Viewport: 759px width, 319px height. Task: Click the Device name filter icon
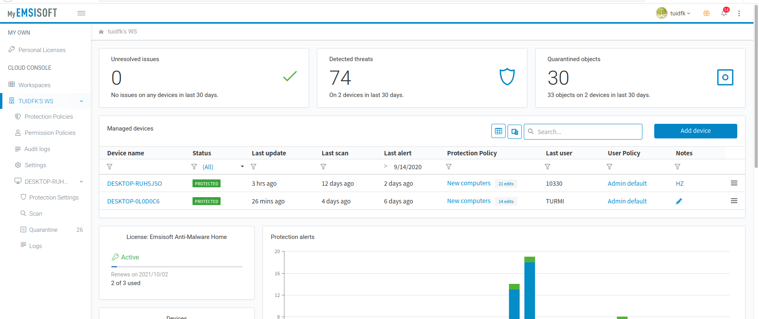pos(110,167)
